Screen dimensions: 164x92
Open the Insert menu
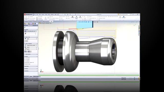tap(43, 15)
